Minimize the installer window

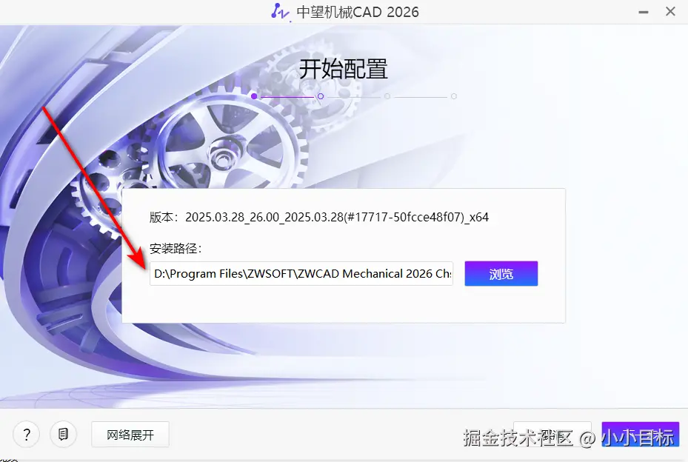(644, 12)
